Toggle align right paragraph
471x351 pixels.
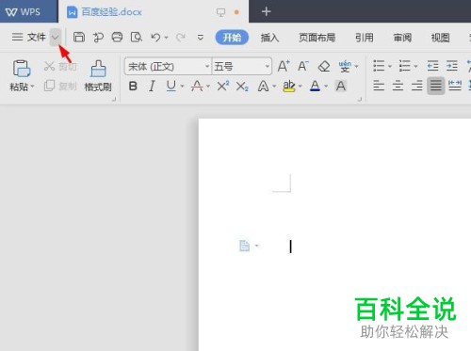(x=417, y=86)
